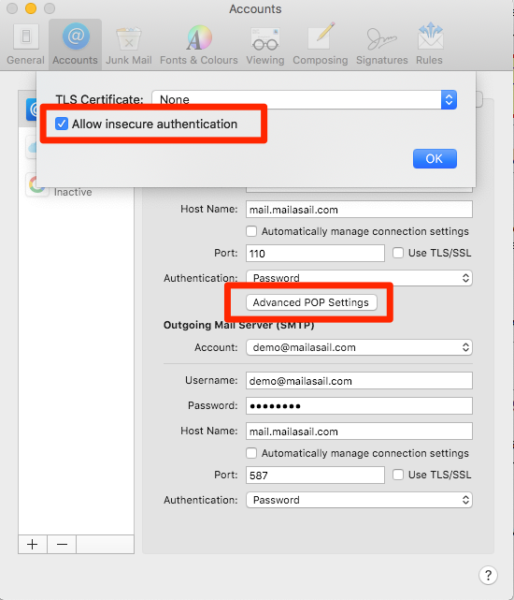Enable Use TLS/SSL for port 587
The width and height of the screenshot is (514, 600).
[x=398, y=475]
